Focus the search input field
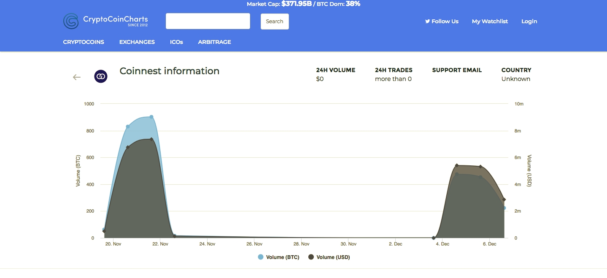The image size is (607, 278). [x=208, y=21]
